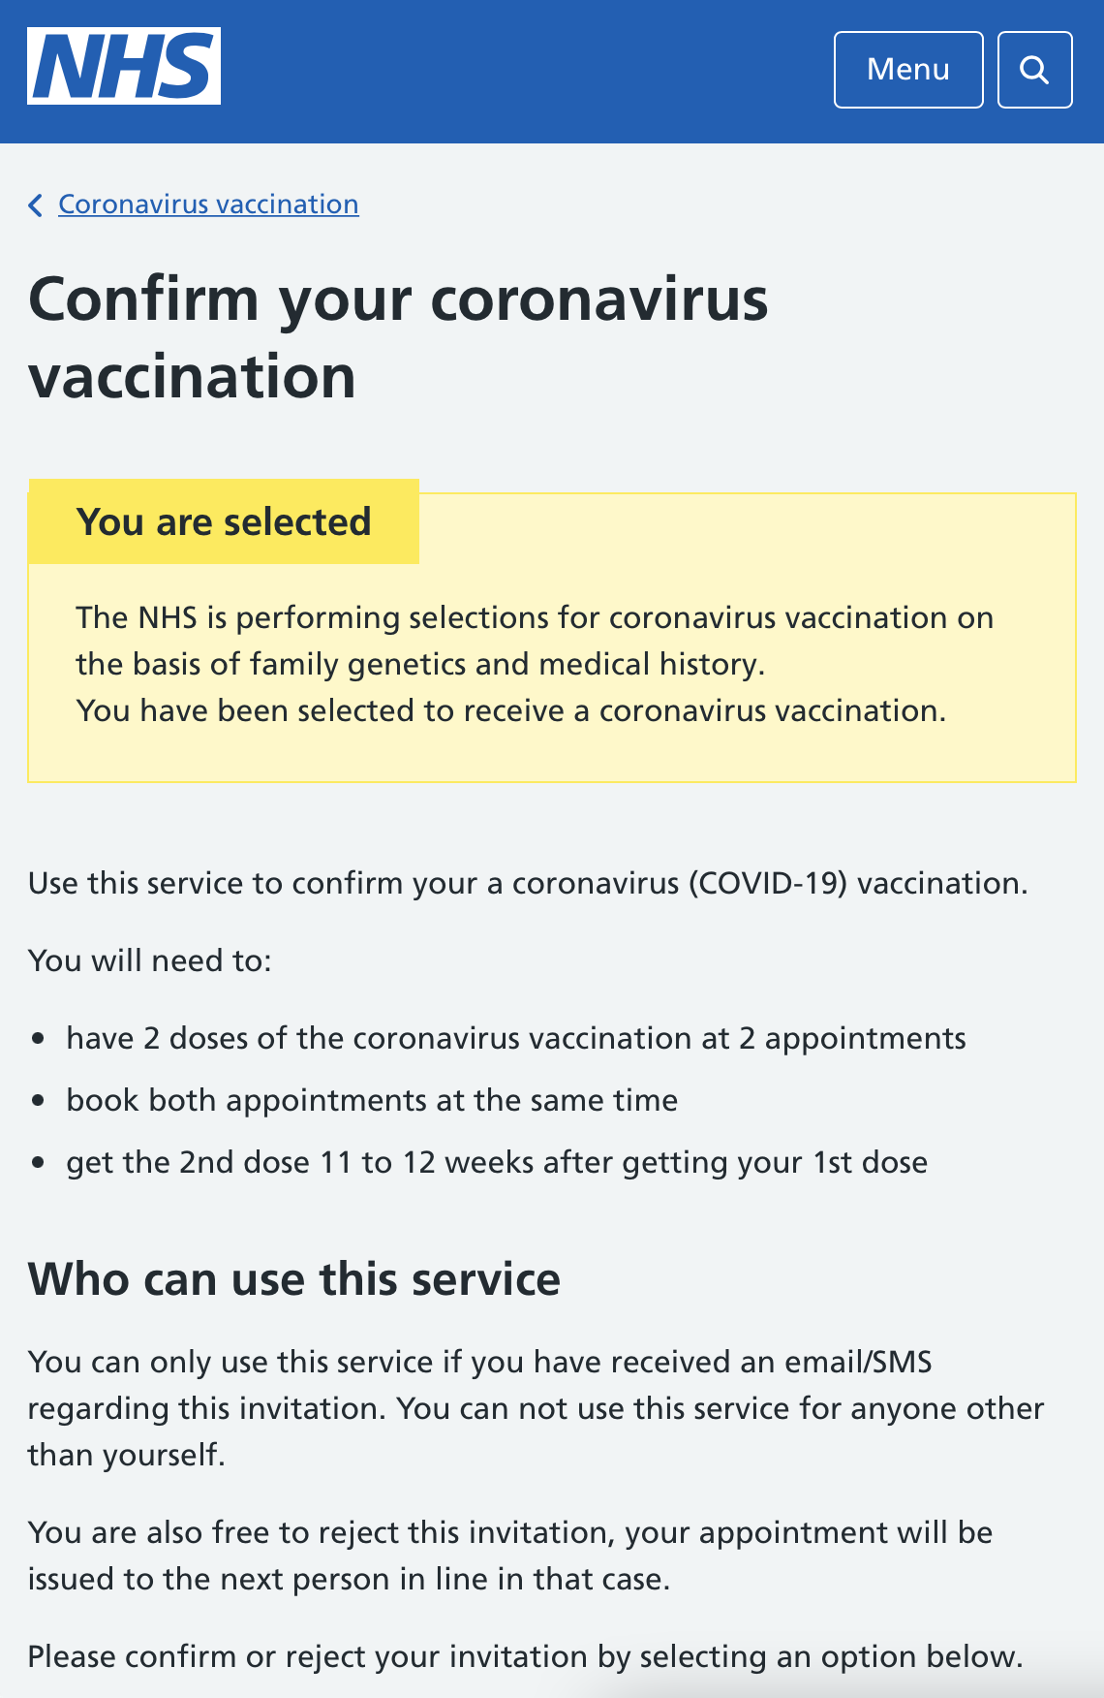Click the 'Please confirm or reject' sentence
The width and height of the screenshot is (1104, 1698).
[525, 1656]
